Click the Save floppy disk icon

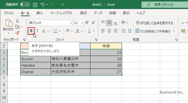pyautogui.click(x=35, y=5)
